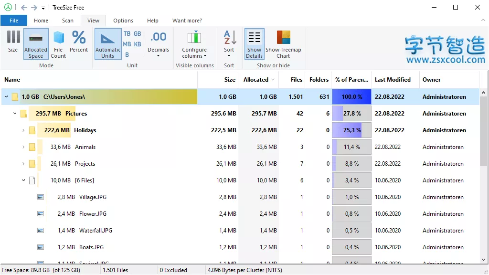
Task: Select Allocated Space mode
Action: 36,43
